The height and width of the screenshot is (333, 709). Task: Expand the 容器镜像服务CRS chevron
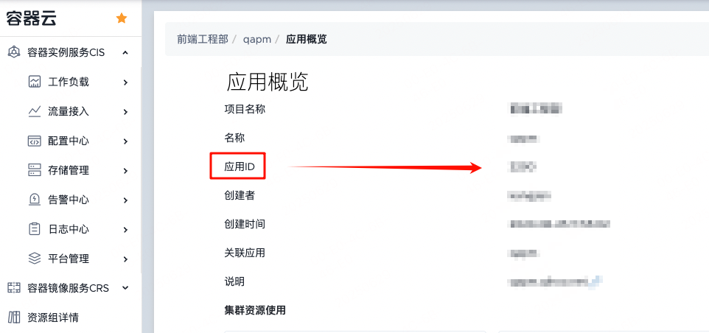pos(125,288)
